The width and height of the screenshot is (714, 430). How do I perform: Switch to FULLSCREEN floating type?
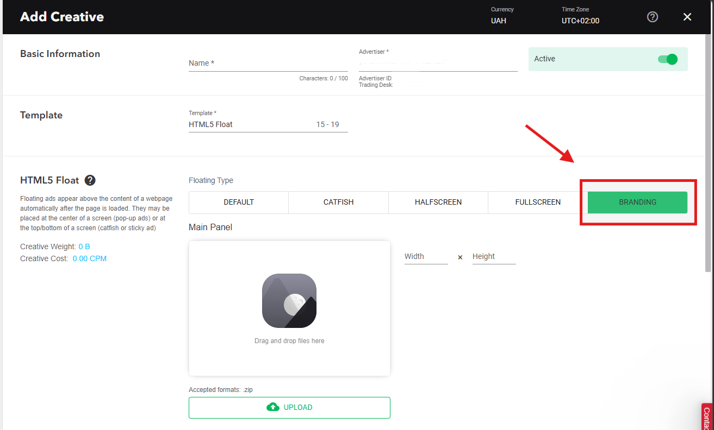tap(537, 202)
